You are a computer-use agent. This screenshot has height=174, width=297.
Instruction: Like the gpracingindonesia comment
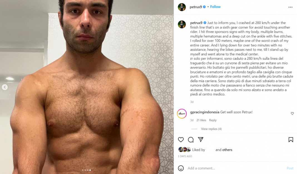click(x=292, y=113)
